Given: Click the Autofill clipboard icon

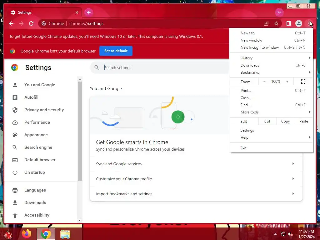Looking at the screenshot, I should point(15,97).
